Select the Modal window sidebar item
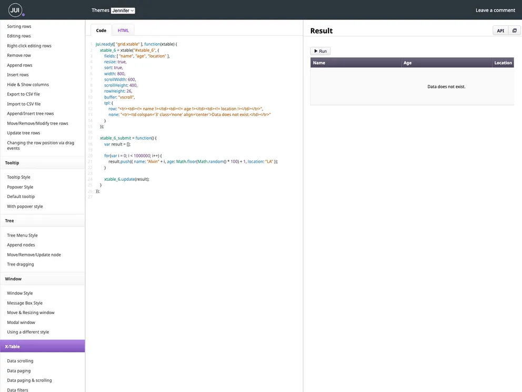The image size is (522, 392). pos(21,322)
